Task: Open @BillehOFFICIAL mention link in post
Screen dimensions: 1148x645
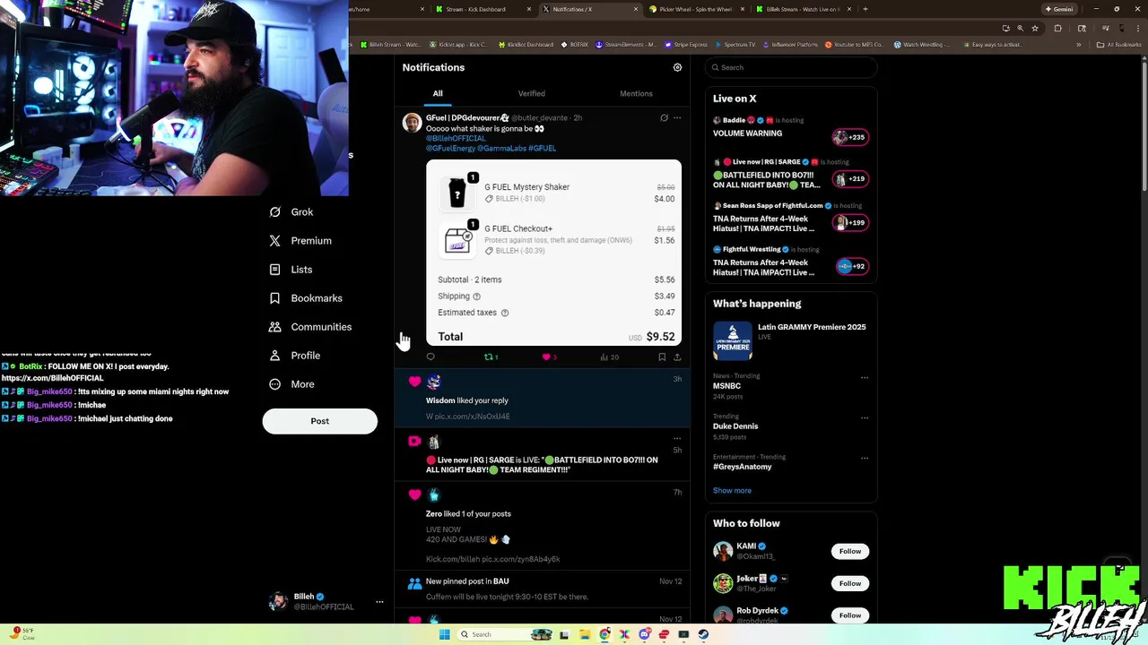Action: 456,138
